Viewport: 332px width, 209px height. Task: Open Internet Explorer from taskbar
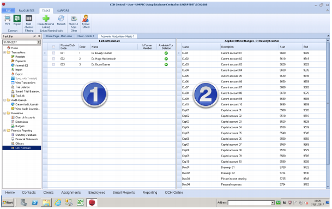point(58,202)
